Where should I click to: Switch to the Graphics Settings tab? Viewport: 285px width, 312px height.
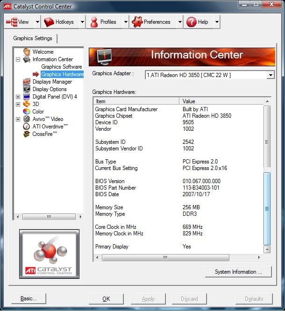tap(33, 38)
